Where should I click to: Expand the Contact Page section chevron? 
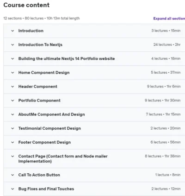(12, 156)
